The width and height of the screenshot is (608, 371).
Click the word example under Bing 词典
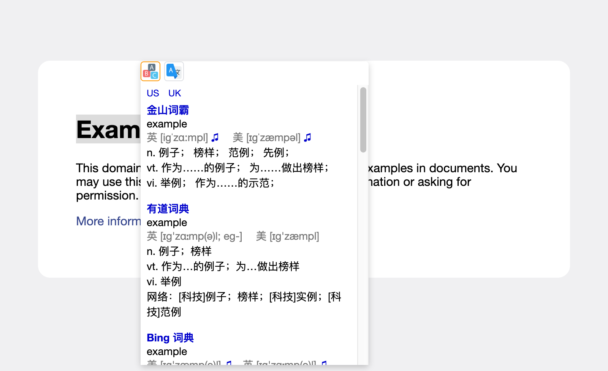167,352
